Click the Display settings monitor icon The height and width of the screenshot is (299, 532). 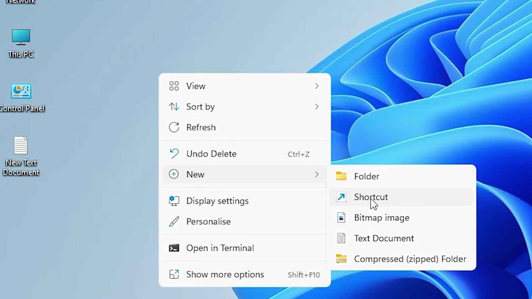[174, 201]
